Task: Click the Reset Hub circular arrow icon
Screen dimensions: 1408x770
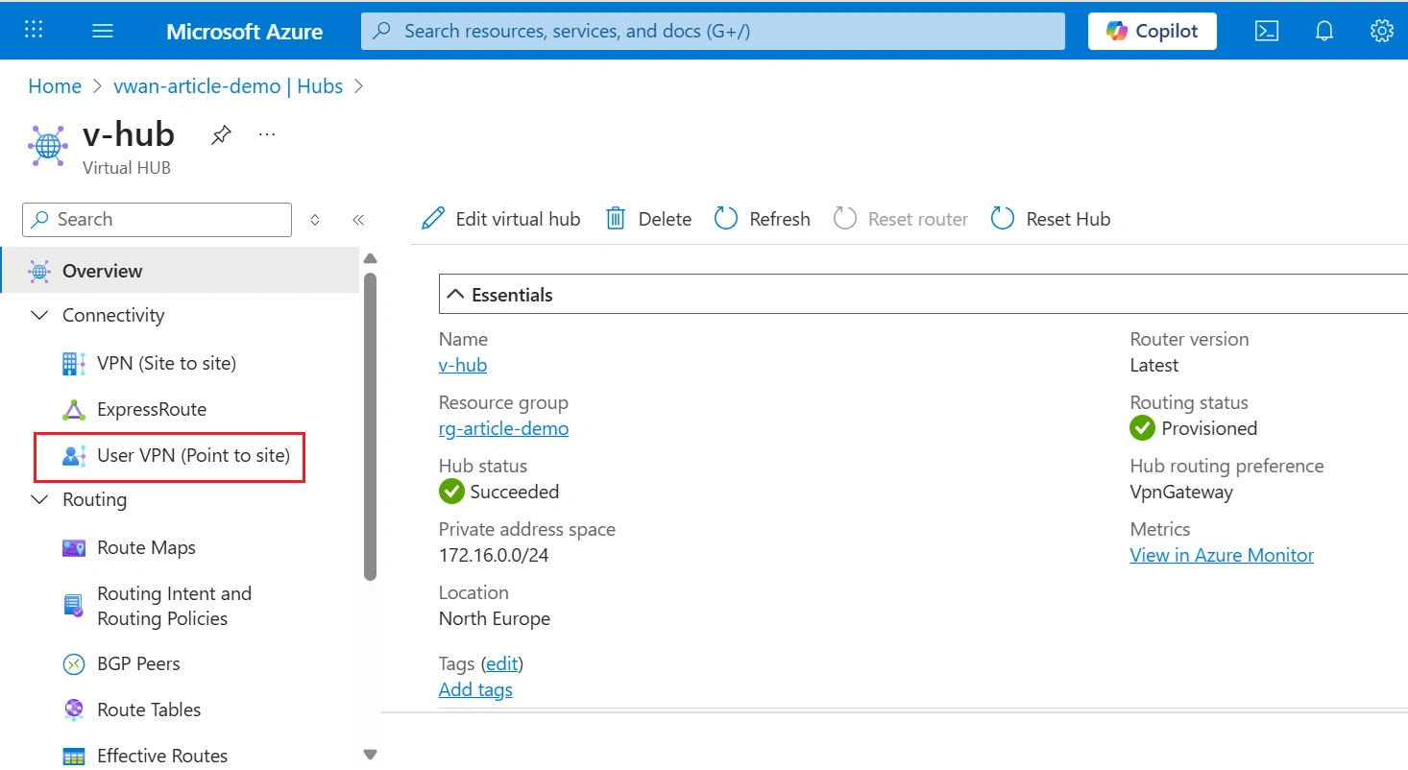Action: pos(1003,219)
